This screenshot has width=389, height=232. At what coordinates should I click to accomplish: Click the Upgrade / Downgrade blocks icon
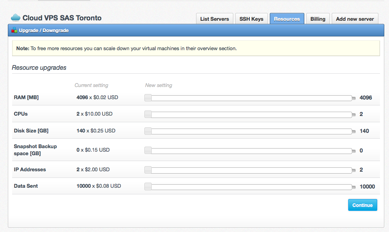pos(14,30)
